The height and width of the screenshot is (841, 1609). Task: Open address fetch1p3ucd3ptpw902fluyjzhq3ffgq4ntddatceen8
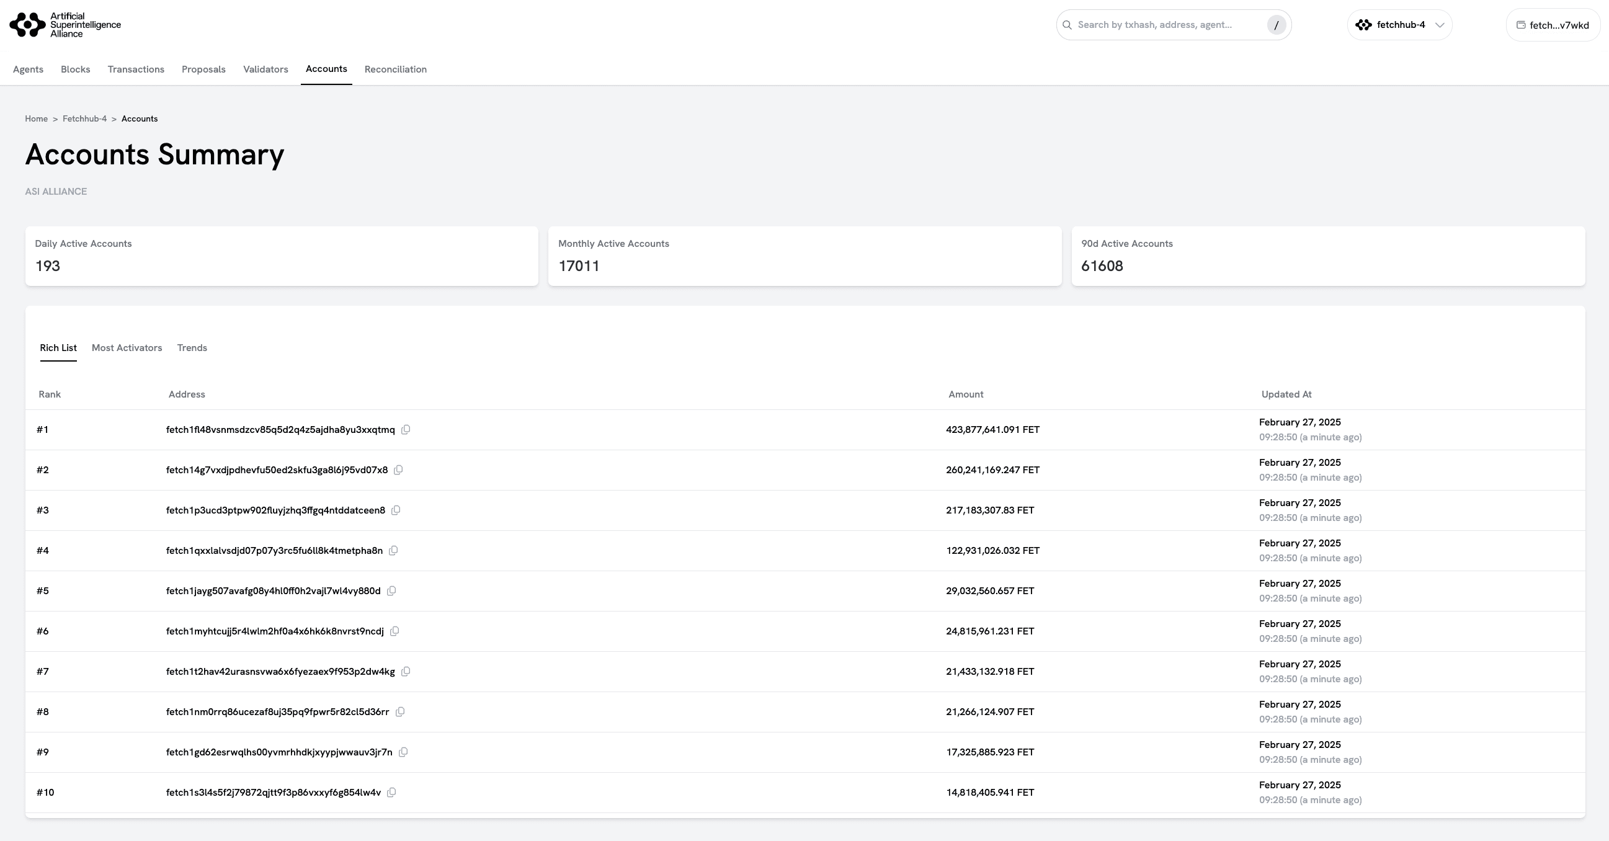tap(275, 510)
